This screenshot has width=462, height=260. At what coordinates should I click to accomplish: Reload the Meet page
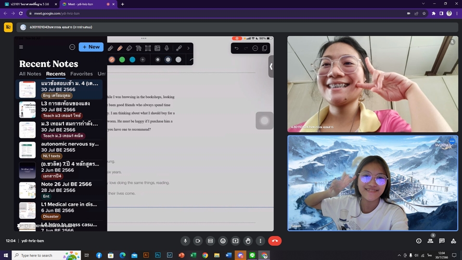pos(21,13)
